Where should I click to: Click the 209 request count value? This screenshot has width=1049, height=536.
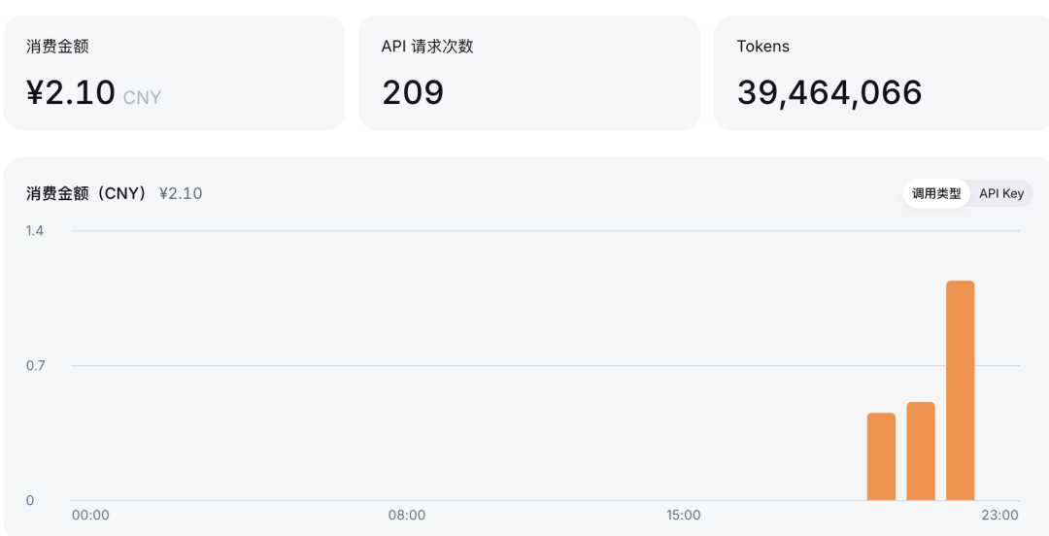[413, 92]
